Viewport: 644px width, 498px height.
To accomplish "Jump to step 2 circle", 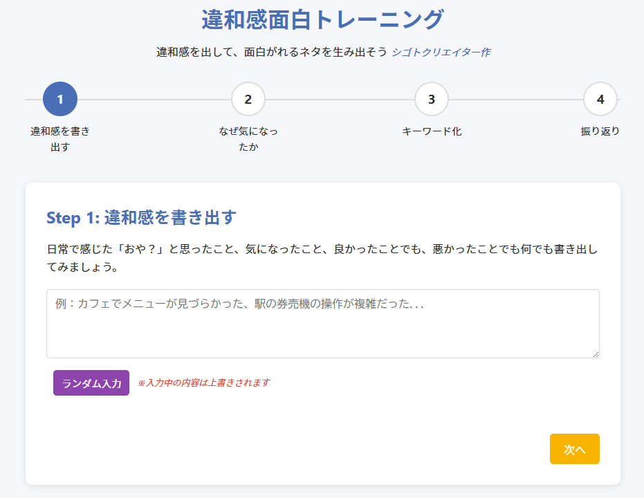I will pos(248,99).
